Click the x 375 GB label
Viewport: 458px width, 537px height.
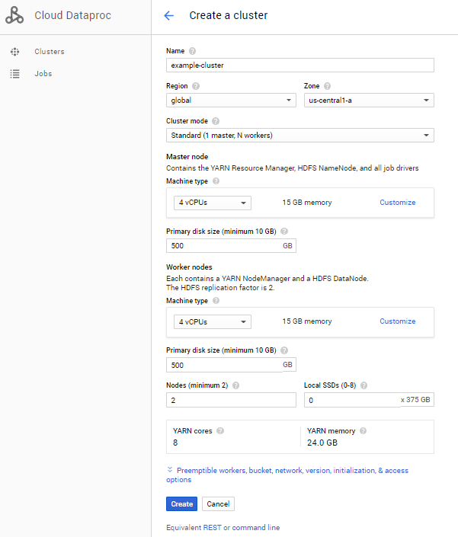pyautogui.click(x=415, y=400)
